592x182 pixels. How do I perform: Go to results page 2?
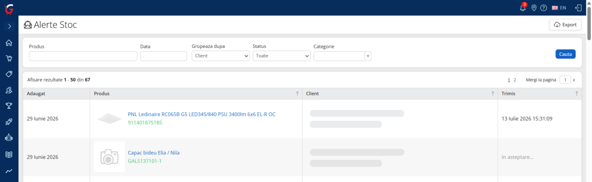tap(515, 80)
